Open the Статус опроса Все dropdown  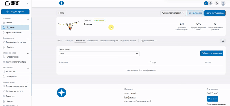click(x=99, y=54)
